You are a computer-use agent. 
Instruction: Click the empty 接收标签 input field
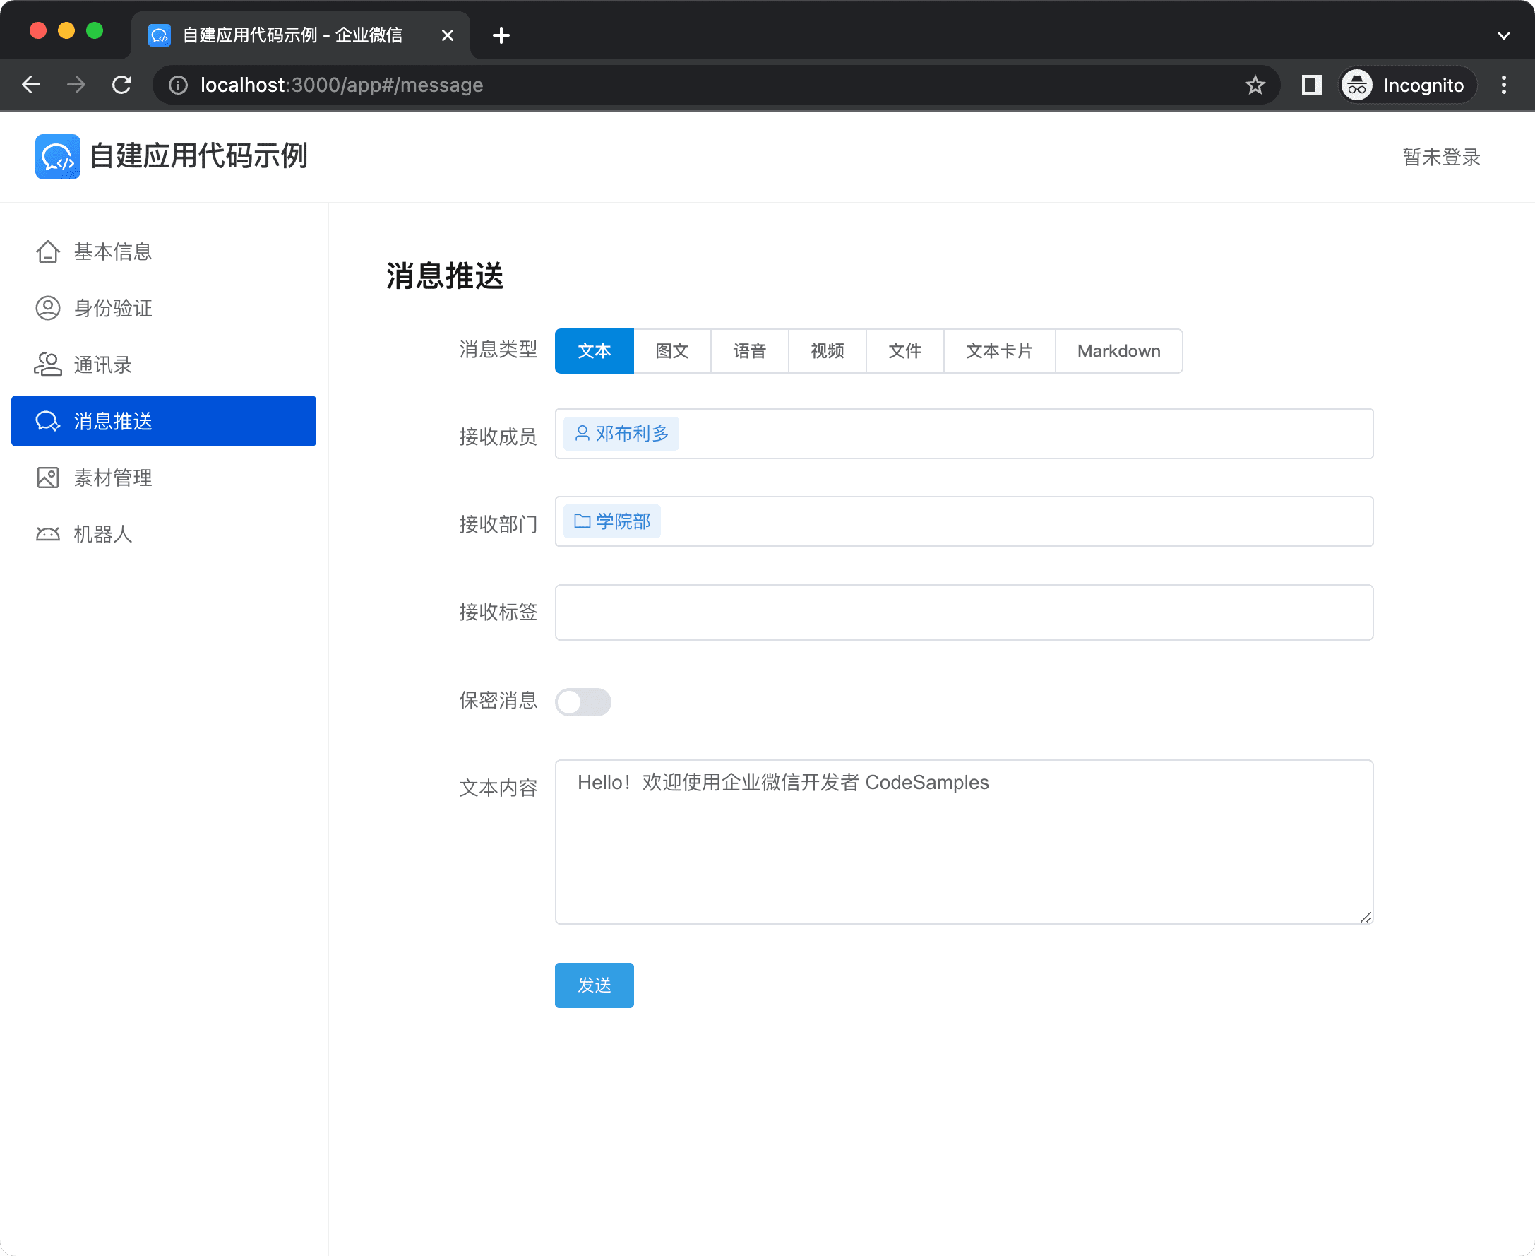(x=964, y=612)
